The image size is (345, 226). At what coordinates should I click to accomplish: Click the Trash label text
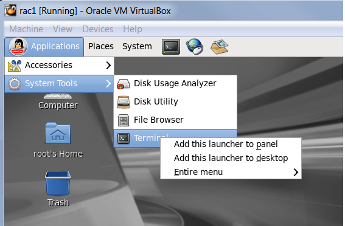[x=58, y=202]
